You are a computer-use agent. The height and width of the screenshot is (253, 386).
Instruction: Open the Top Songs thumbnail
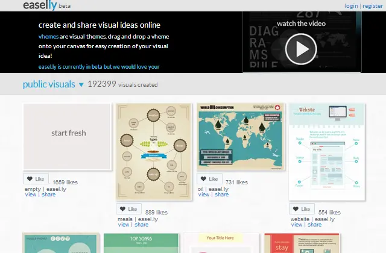tap(141, 243)
